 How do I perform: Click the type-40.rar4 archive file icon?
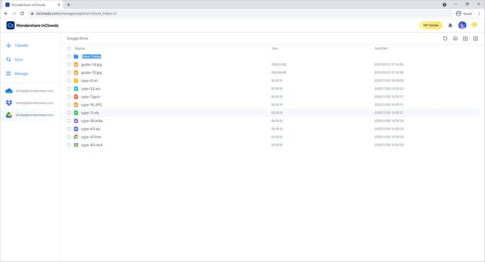coord(76,145)
